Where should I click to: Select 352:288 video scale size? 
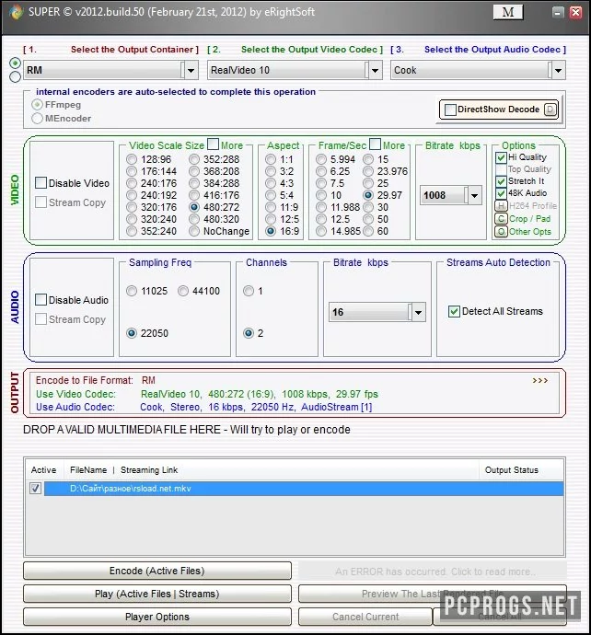194,159
